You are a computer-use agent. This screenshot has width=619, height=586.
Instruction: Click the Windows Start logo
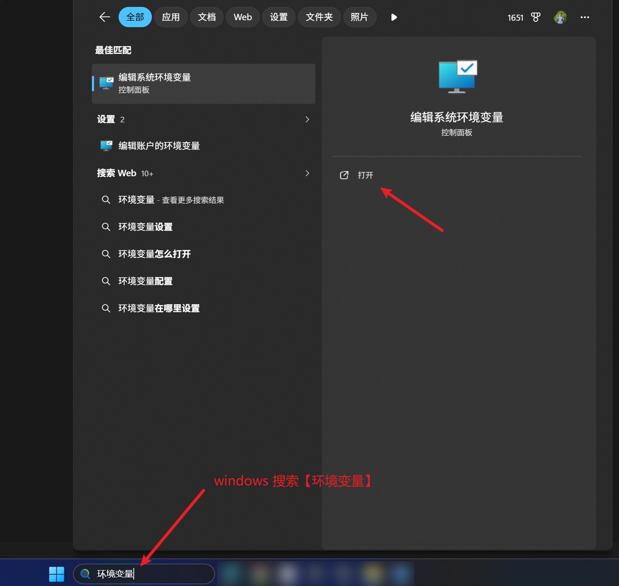(x=57, y=574)
